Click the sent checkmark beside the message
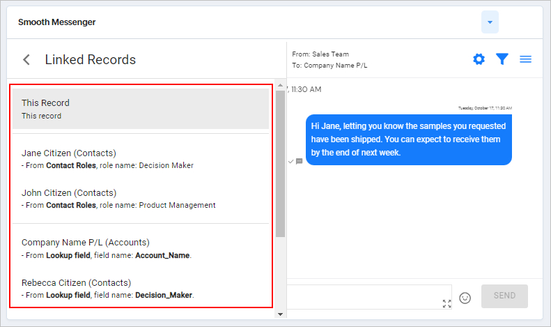551x327 pixels. point(291,161)
